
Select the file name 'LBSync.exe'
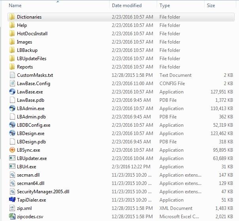pos(28,150)
